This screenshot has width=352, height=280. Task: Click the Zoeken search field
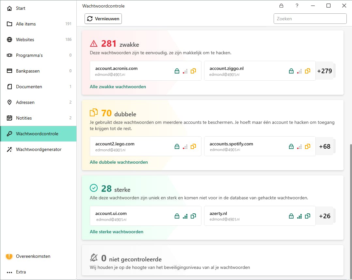point(310,19)
